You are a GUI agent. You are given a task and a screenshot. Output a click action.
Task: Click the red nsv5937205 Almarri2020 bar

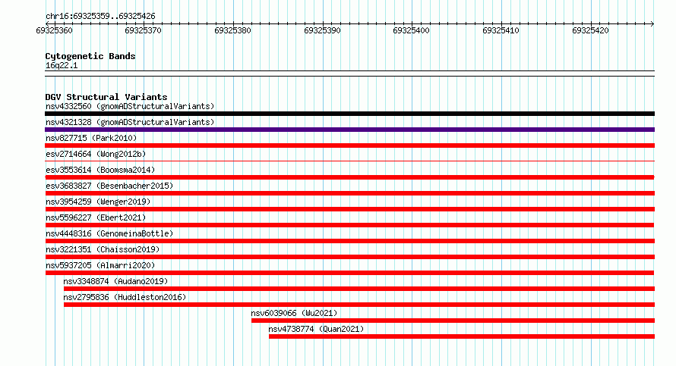(x=349, y=273)
